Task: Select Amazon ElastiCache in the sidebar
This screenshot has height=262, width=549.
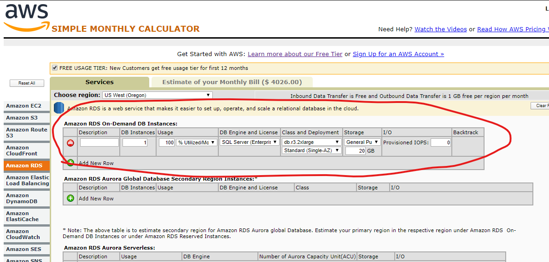Action: [x=26, y=216]
